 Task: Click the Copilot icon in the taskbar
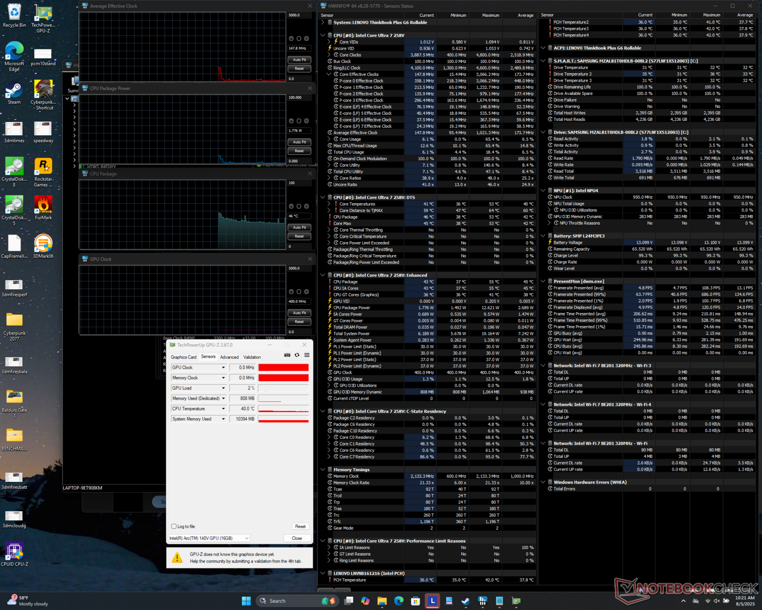pos(365,601)
